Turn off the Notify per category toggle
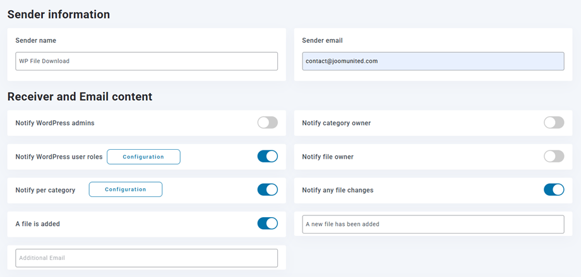Viewport: 581px width, 277px height. click(267, 189)
